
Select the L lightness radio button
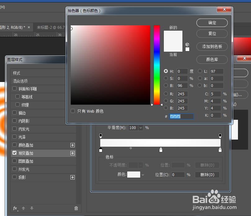point(200,71)
